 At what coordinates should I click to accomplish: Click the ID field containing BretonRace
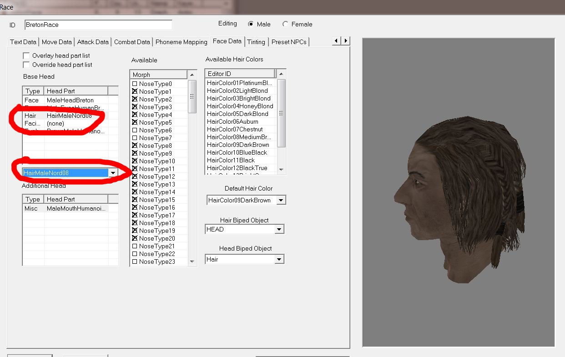click(x=98, y=25)
